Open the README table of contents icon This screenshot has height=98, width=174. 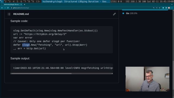[x=9, y=14]
